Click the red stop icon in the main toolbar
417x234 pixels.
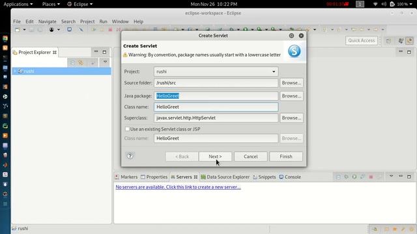coord(110,29)
